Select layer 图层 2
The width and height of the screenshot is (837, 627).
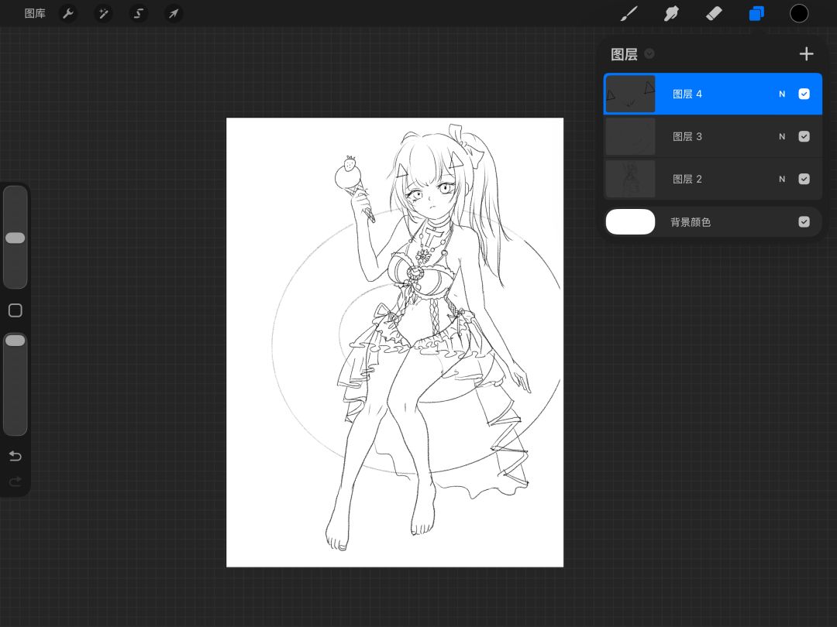pyautogui.click(x=713, y=179)
